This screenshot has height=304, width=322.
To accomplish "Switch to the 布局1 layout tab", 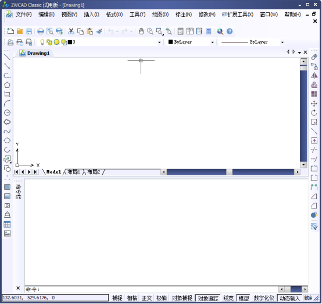I will coord(73,172).
